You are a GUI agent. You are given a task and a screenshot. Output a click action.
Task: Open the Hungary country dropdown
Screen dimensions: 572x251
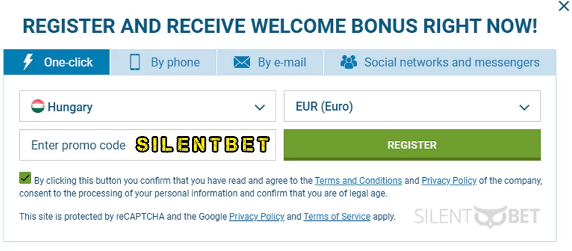coord(148,106)
